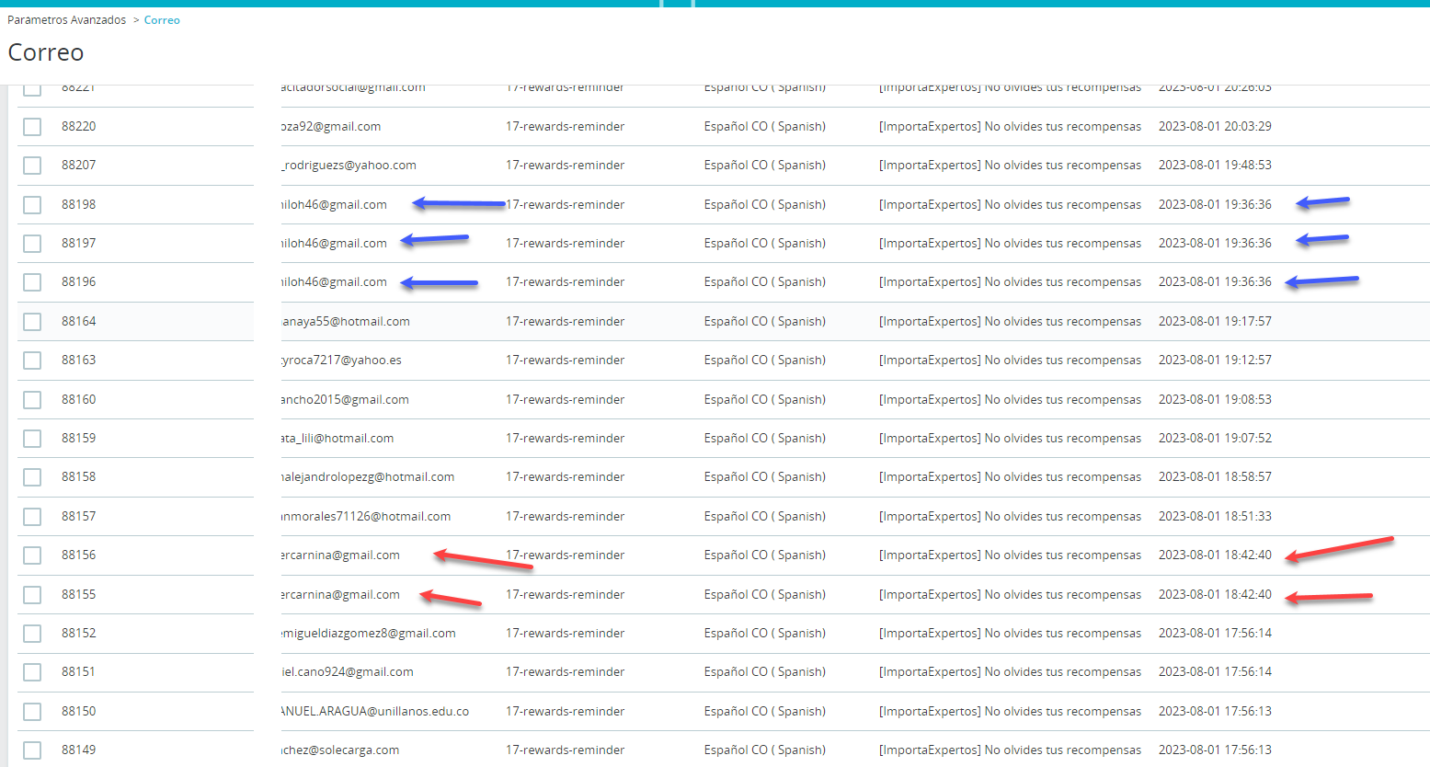Tick the checkbox for row 88155
The height and width of the screenshot is (767, 1430).
[32, 594]
